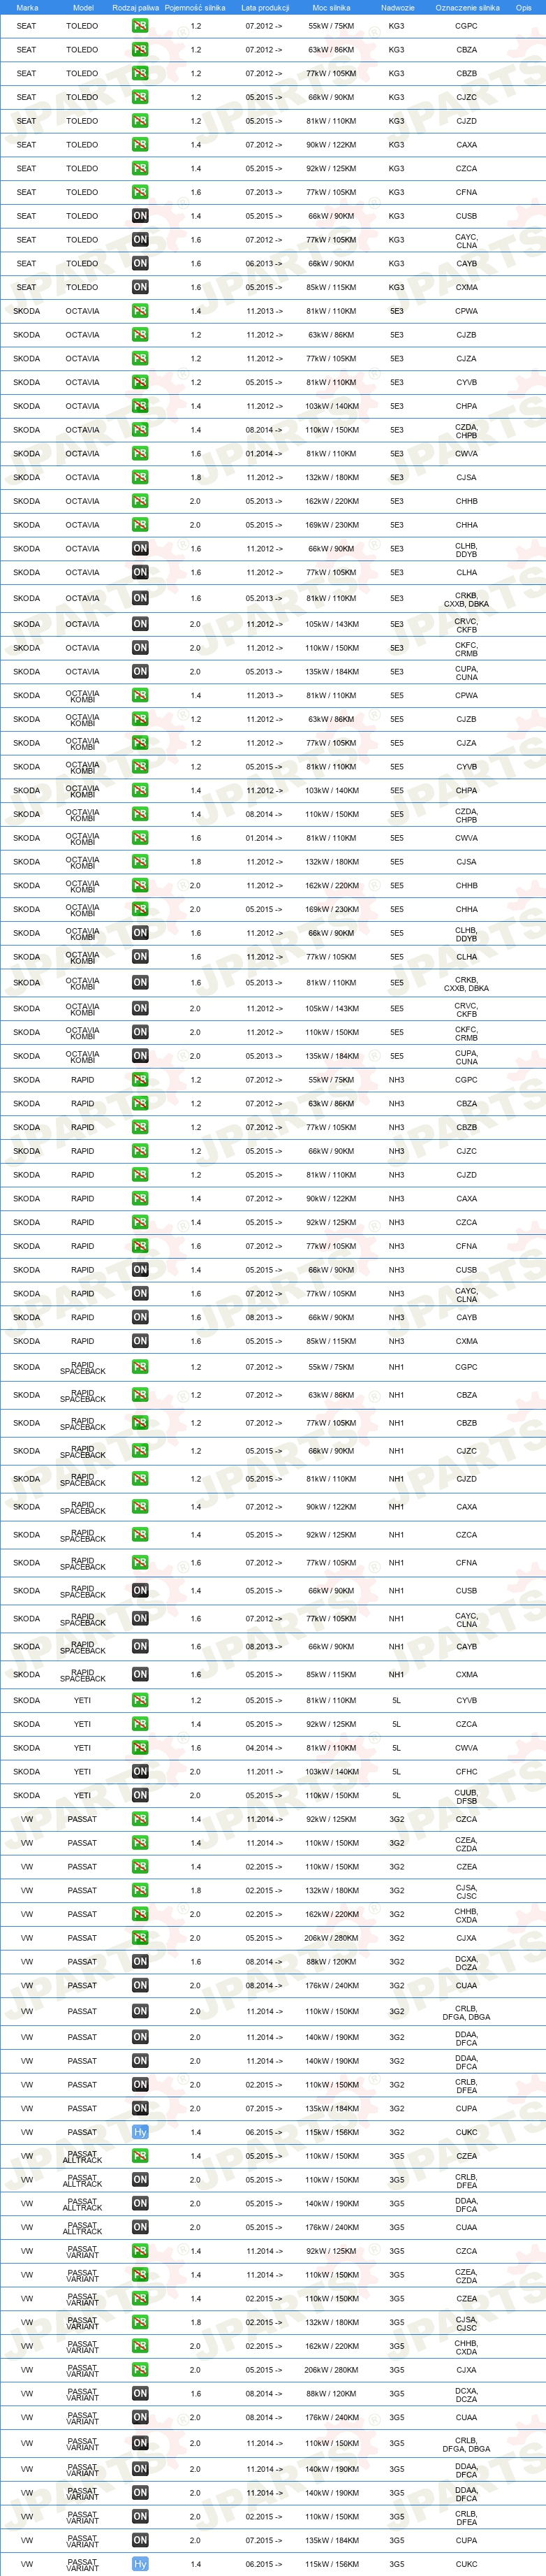Image resolution: width=546 pixels, height=2576 pixels.
Task: Click hybrid Hy icon in Passat 3G2 CUKC row
Action: (x=140, y=2132)
